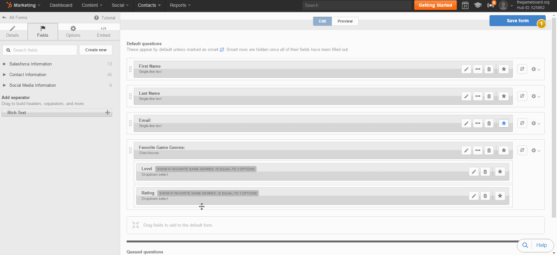Open the user account avatar menu
Image resolution: width=557 pixels, height=255 pixels.
point(506,5)
